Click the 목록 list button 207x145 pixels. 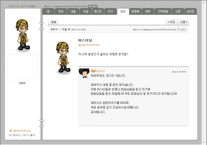click(x=53, y=22)
